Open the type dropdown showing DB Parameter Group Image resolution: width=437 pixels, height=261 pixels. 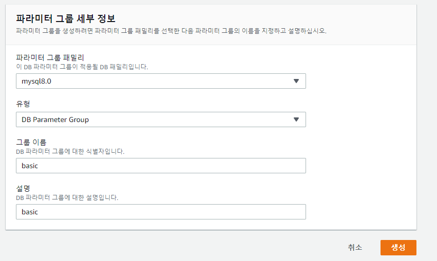[161, 119]
